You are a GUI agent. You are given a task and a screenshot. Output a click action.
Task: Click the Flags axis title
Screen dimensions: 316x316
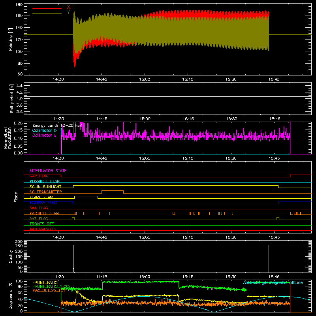(16, 197)
